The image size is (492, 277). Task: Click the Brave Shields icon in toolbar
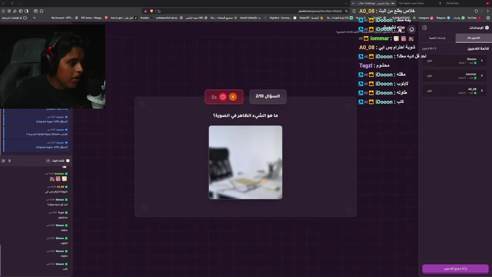click(x=151, y=11)
